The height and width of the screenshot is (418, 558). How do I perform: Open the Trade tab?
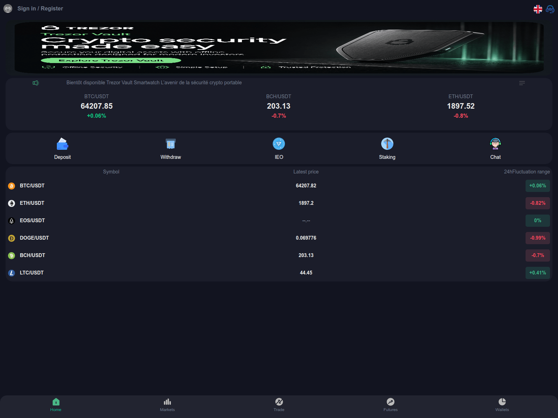tap(279, 405)
